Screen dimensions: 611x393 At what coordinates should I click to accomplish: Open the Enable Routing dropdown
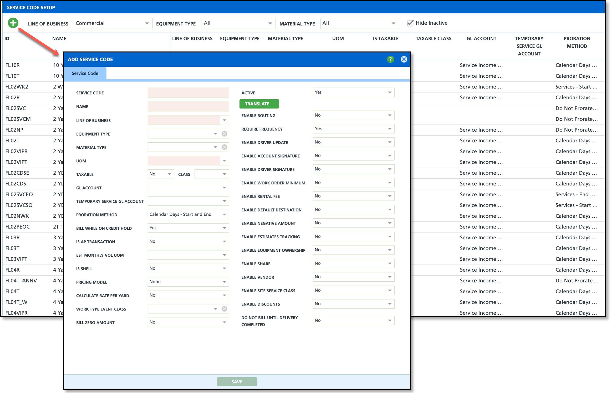(353, 115)
